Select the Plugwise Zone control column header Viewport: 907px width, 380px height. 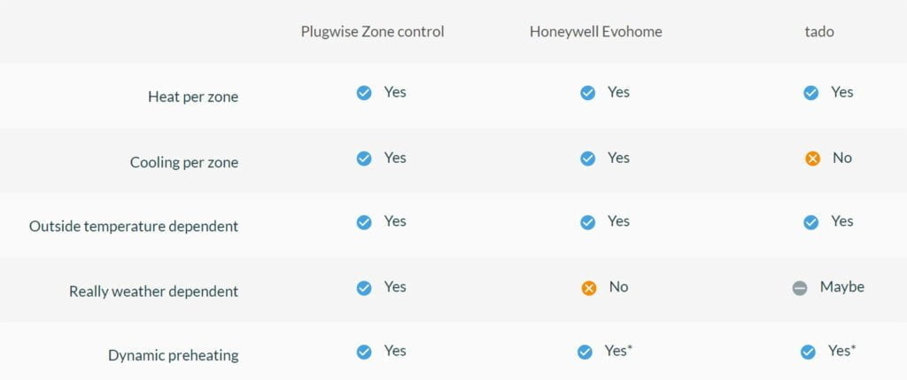click(372, 32)
